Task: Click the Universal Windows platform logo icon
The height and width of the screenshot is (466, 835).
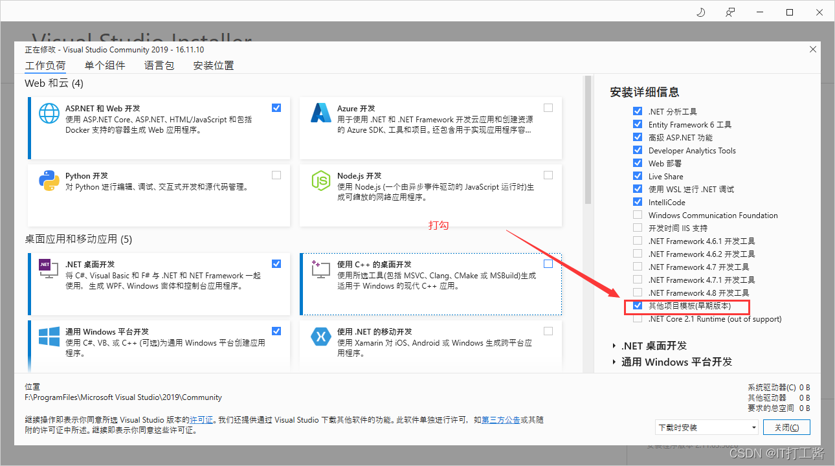Action: 49,337
